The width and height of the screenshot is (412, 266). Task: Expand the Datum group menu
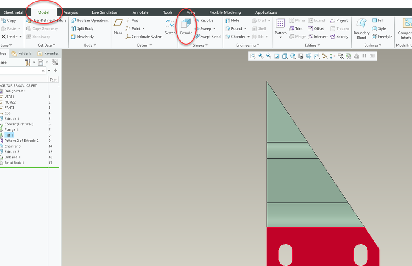[x=144, y=45]
